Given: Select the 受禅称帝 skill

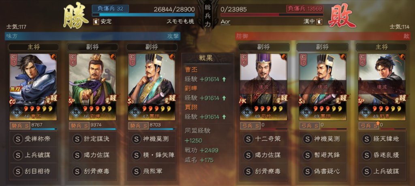Looking at the screenshot, I should coord(33,139).
